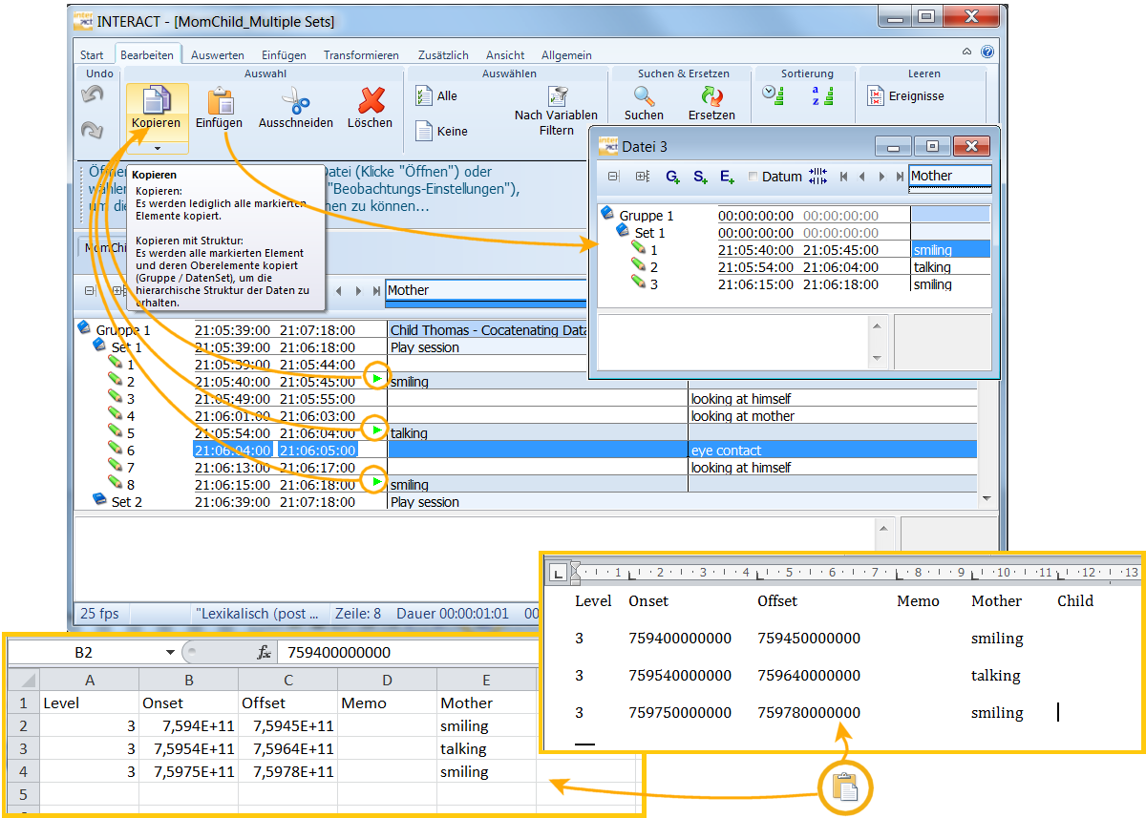Click the Datei 3 memo scroll-up arrow
Screen dimensions: 1146x818
[875, 325]
